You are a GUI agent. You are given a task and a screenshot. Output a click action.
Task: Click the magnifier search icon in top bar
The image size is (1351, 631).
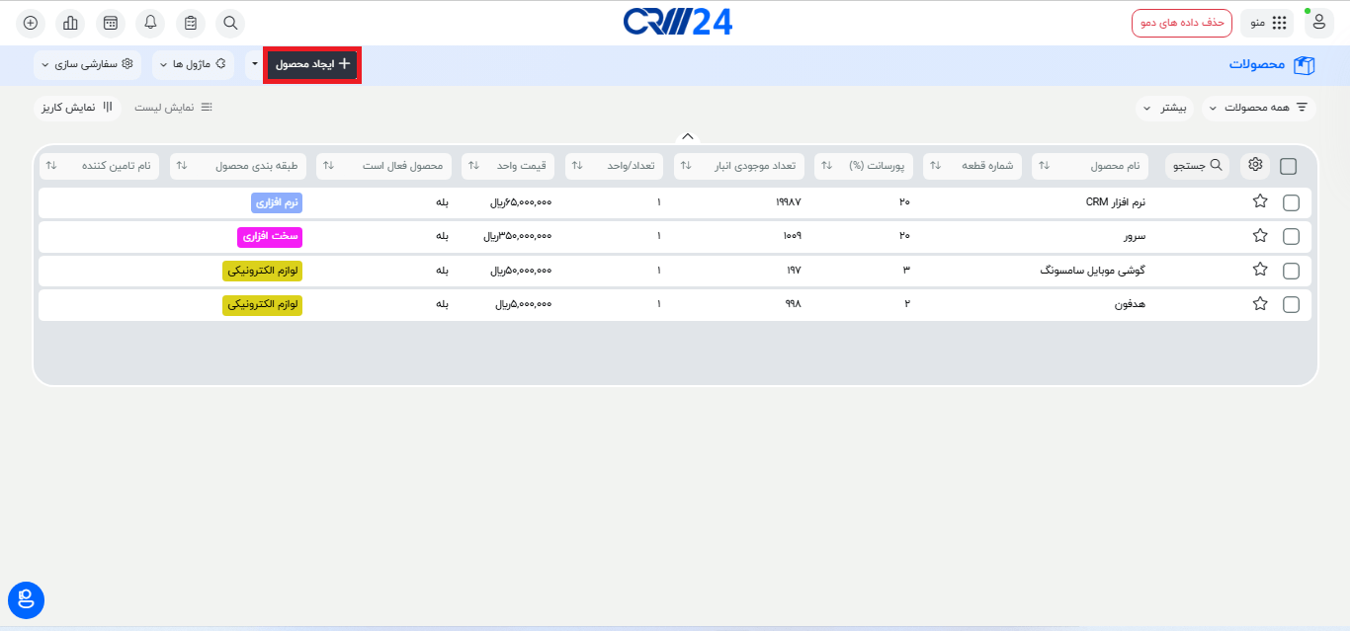pyautogui.click(x=230, y=22)
